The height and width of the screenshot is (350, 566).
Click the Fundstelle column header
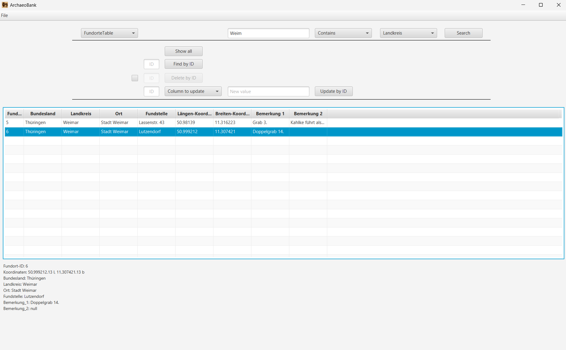point(157,114)
